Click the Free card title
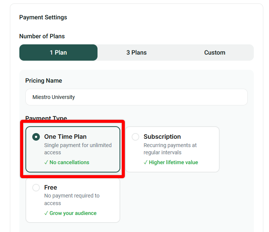 [x=50, y=187]
